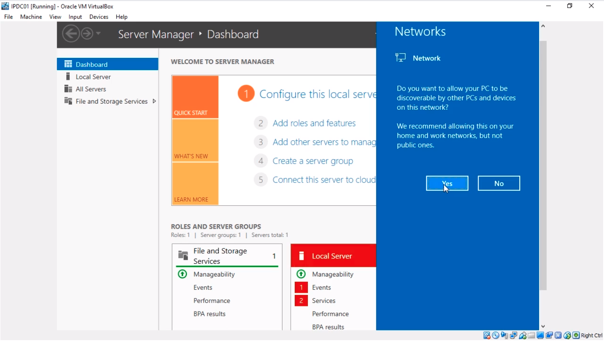Open the navigation history dropdown arrow

tap(98, 34)
